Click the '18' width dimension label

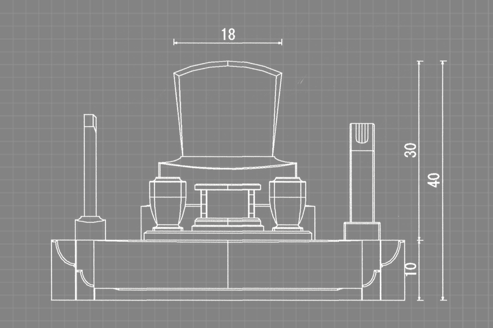coord(228,35)
